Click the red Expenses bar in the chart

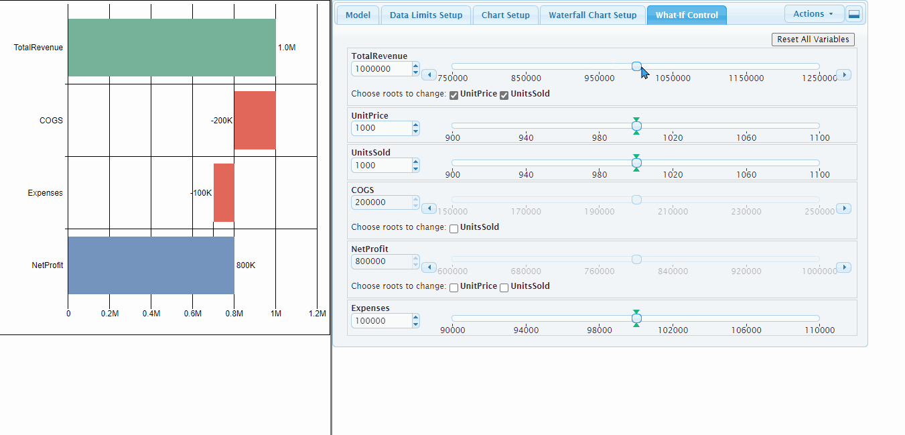coord(224,192)
